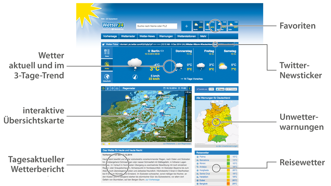
Task: Click Palma's green temperature color swatch
Action: pos(228,157)
